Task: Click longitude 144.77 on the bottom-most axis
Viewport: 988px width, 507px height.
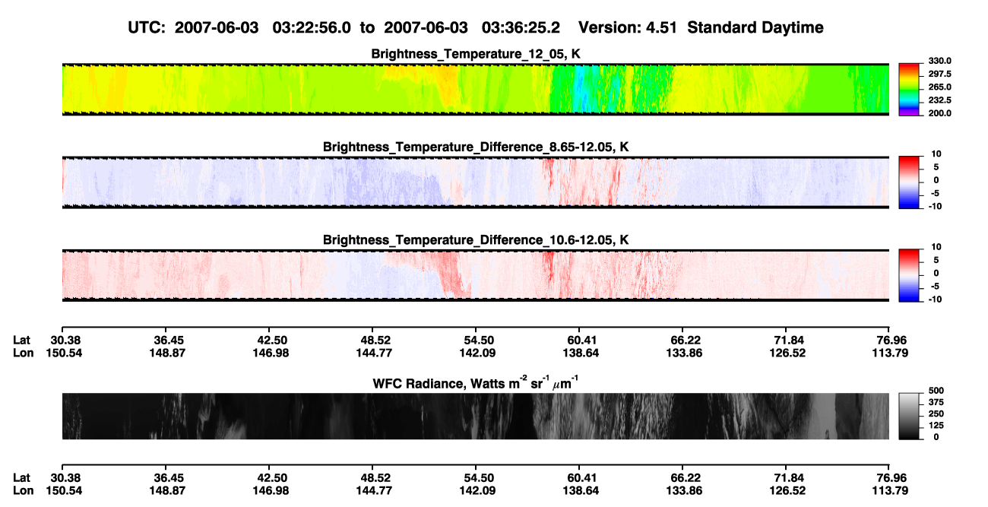Action: (375, 490)
